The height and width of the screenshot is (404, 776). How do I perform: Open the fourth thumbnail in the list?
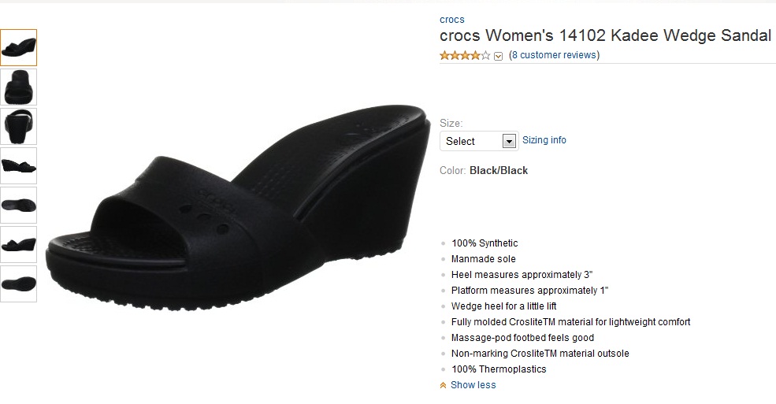19,165
